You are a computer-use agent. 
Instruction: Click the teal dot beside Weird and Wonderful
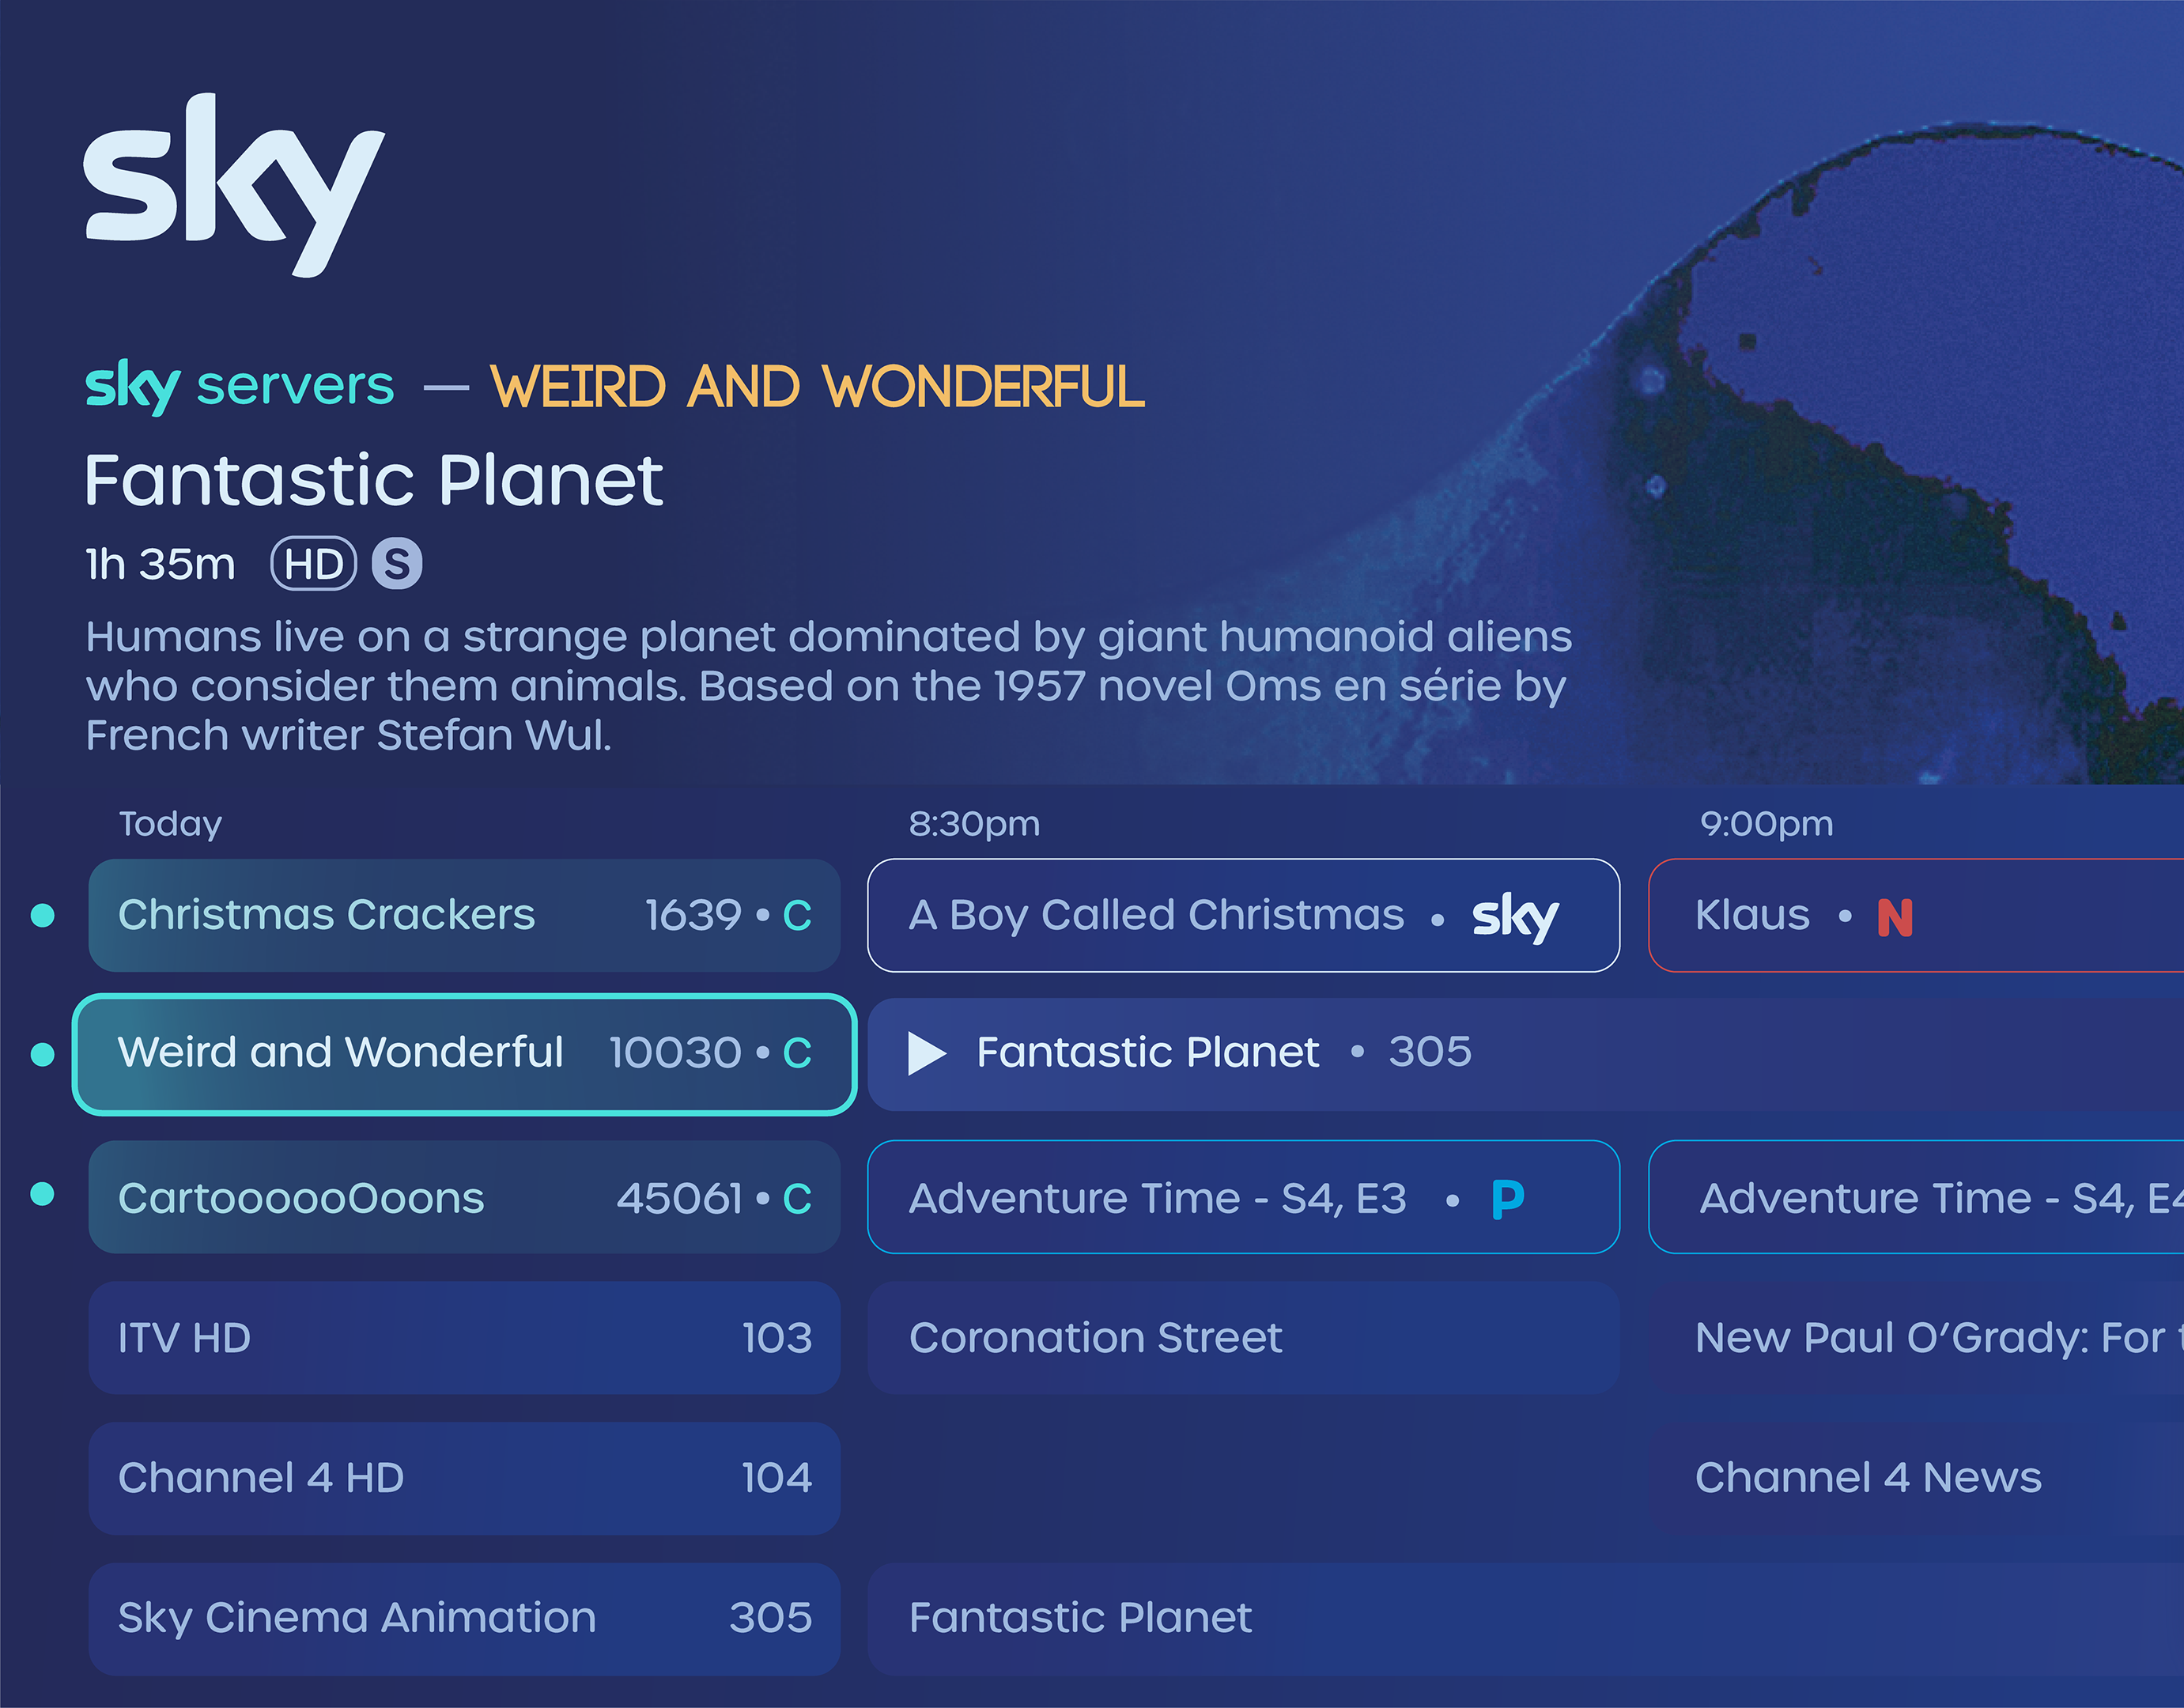[x=42, y=1054]
